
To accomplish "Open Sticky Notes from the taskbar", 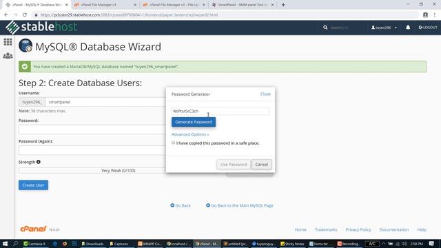I will pos(292,244).
